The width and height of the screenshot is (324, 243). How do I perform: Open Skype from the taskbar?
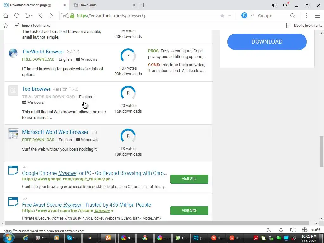tap(73, 238)
